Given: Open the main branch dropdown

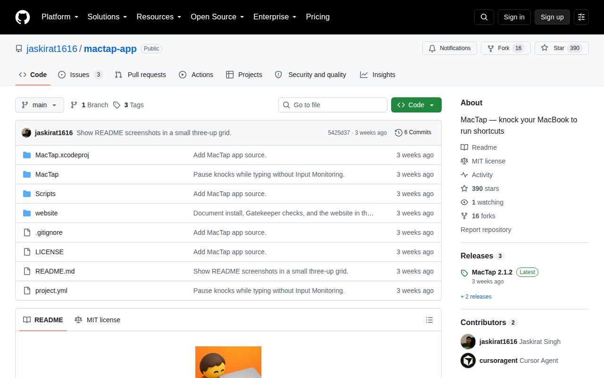Looking at the screenshot, I should [40, 105].
